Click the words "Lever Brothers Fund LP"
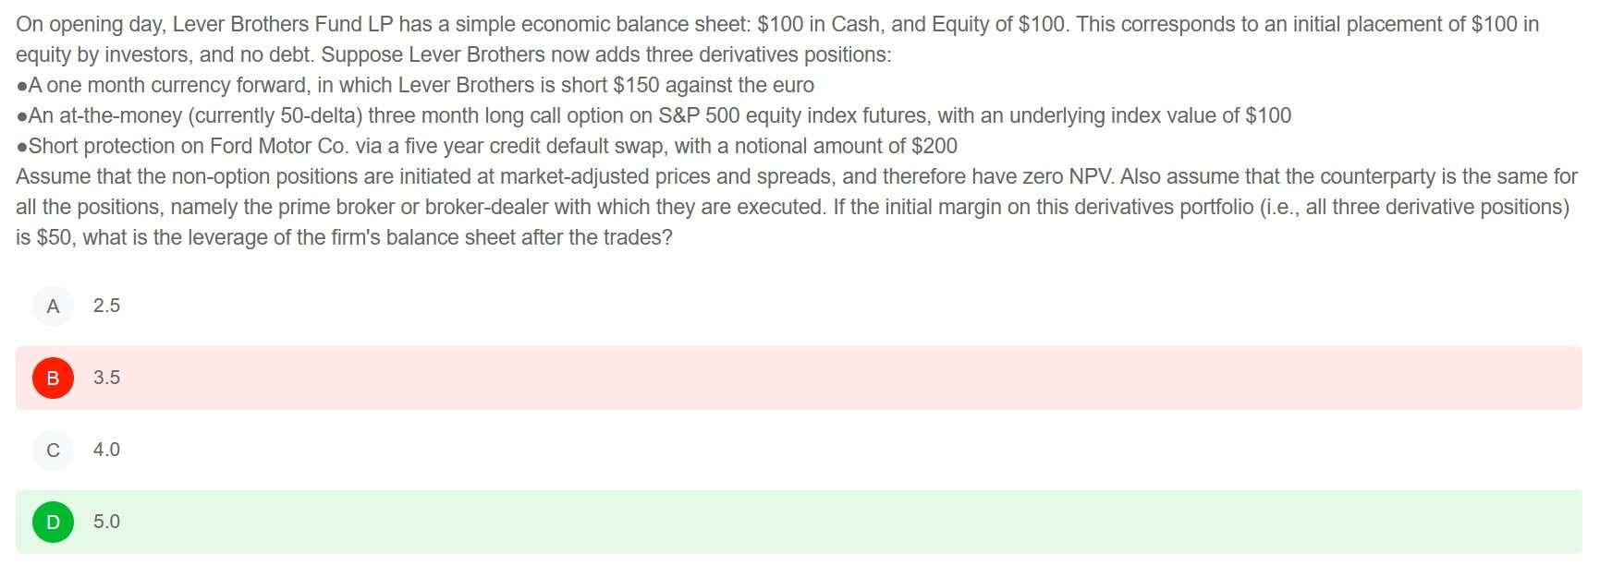Screen dimensions: 1600x565 [283, 24]
